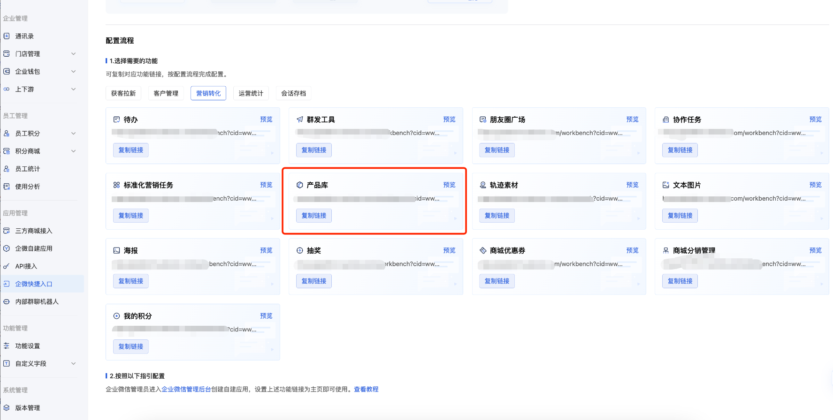Copy link for 抽奖 card
833x420 pixels.
tap(314, 281)
